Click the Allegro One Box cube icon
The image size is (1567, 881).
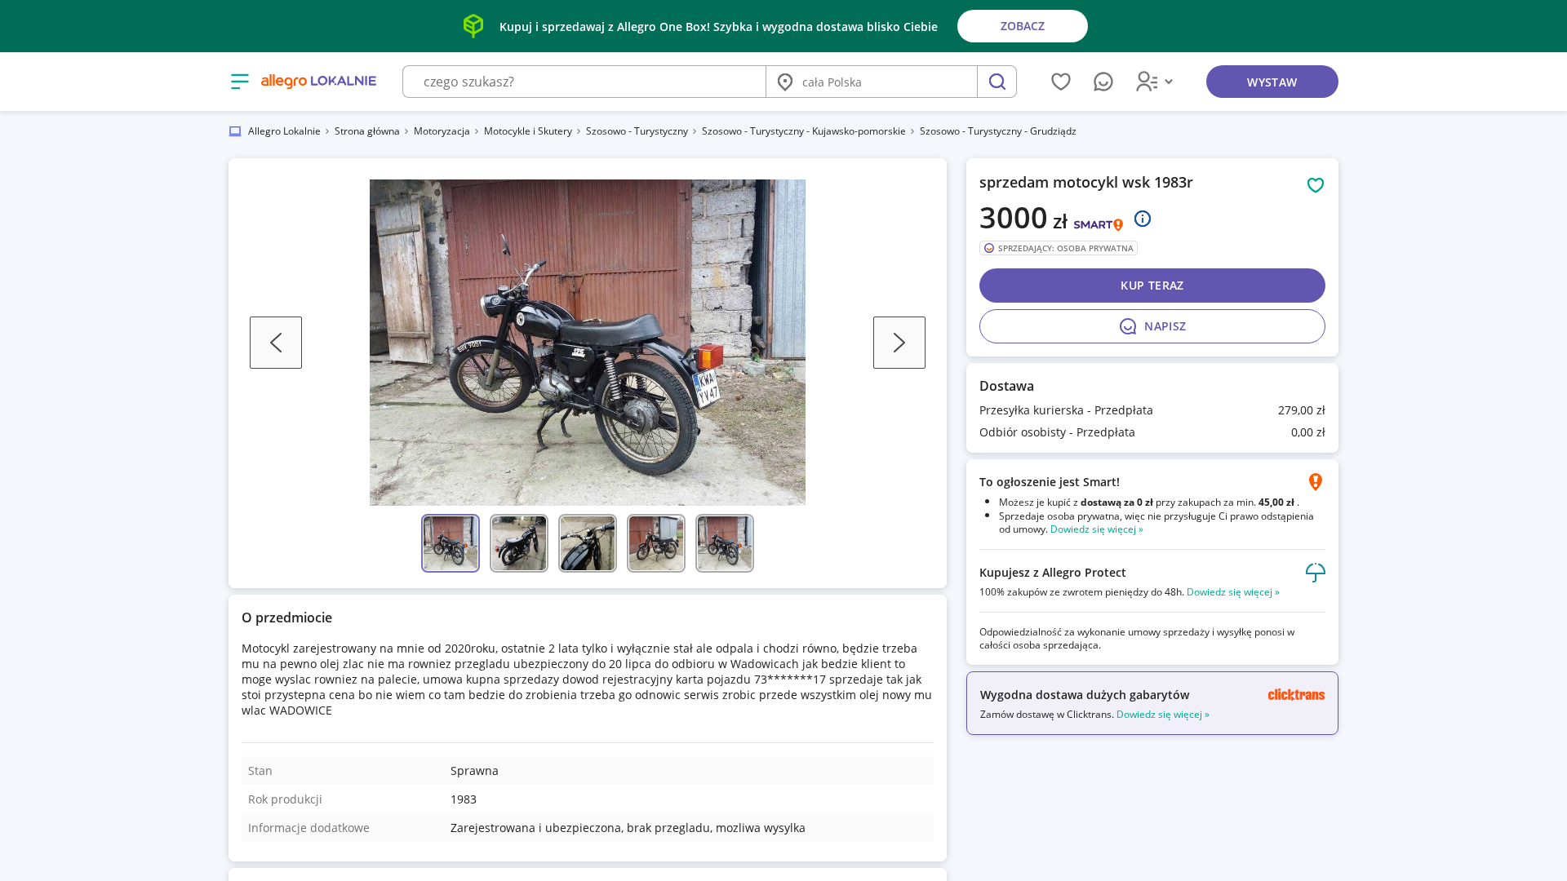(473, 26)
